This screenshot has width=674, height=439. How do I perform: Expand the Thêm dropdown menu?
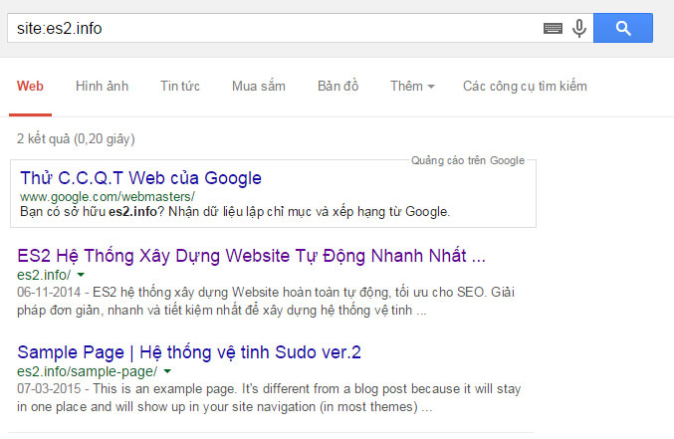(x=412, y=86)
